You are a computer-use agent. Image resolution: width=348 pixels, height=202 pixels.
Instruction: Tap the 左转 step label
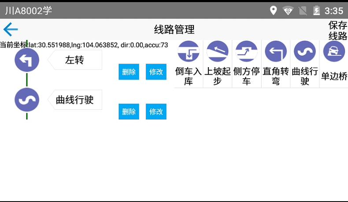[75, 60]
